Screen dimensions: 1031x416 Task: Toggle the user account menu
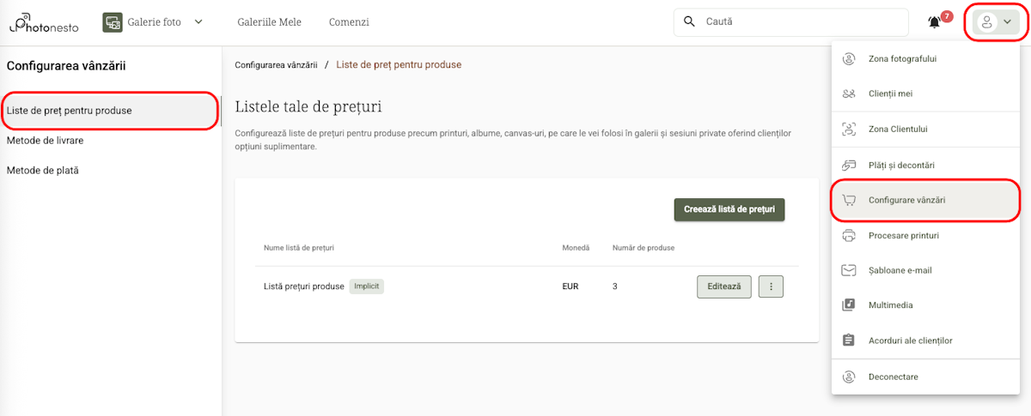(x=997, y=22)
